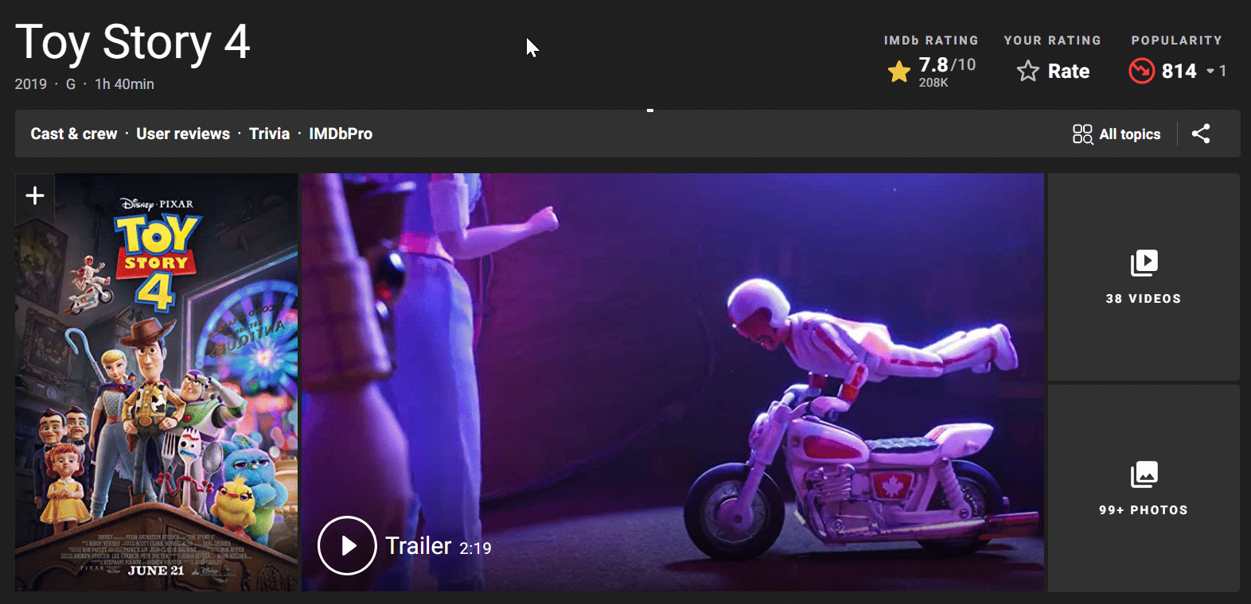Click the 1h 40min runtime text
This screenshot has width=1251, height=604.
tap(124, 84)
